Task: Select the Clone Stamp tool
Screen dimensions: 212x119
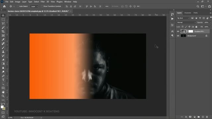Action: click(3, 52)
